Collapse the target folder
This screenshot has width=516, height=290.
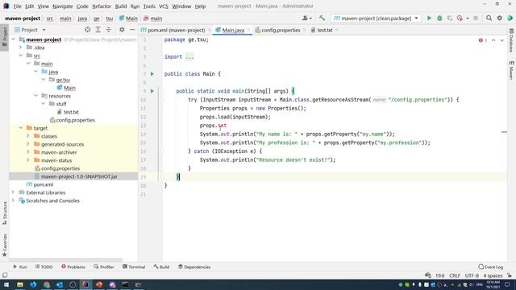click(x=21, y=128)
